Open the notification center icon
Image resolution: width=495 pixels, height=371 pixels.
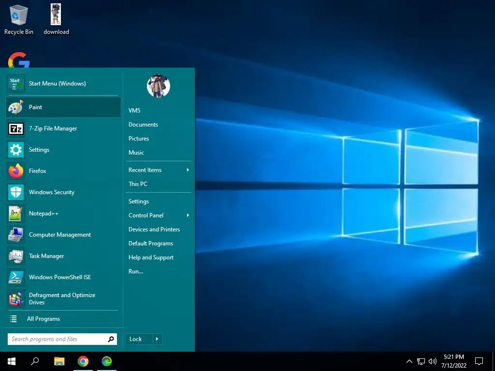pos(479,361)
